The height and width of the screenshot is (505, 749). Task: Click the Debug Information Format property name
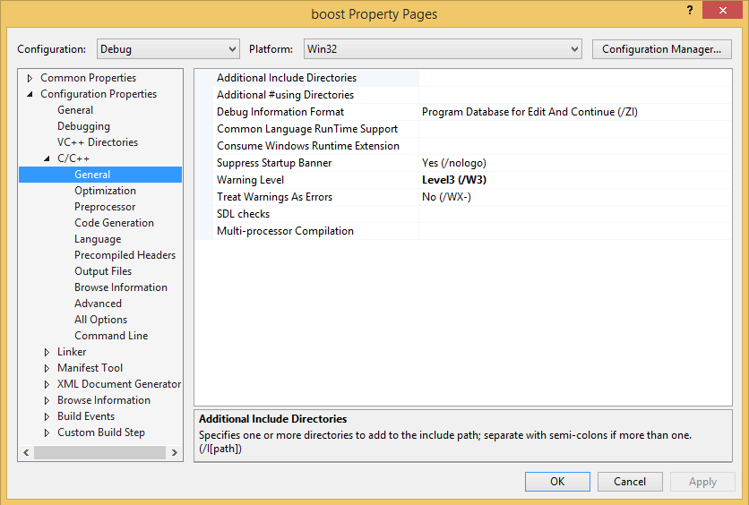(x=280, y=112)
